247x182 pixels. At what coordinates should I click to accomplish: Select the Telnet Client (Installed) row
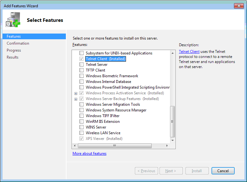pyautogui.click(x=105, y=59)
